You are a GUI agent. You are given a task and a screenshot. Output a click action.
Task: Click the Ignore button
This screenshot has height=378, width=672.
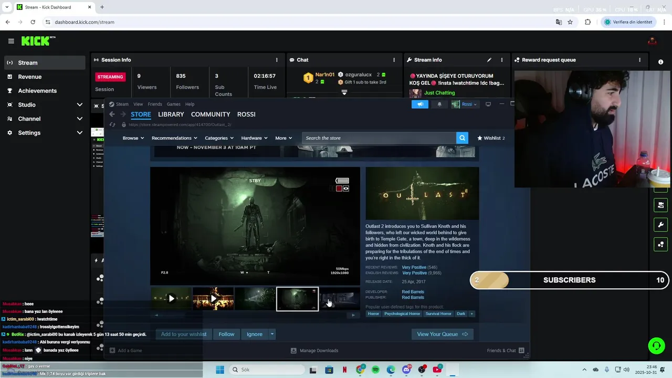[255, 334]
